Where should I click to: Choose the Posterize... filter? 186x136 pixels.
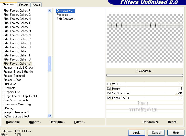coord(63,15)
